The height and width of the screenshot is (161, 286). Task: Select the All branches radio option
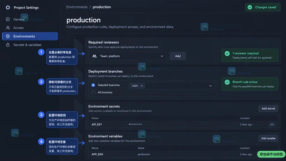tap(93, 93)
